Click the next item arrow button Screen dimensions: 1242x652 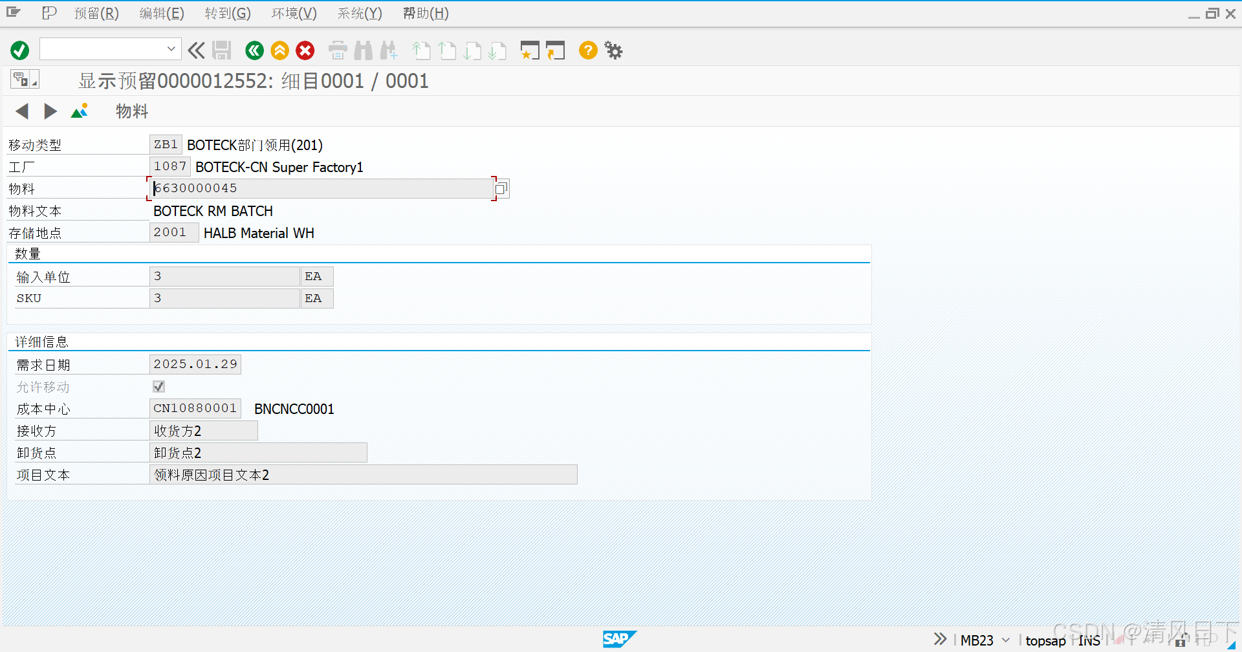[x=50, y=111]
